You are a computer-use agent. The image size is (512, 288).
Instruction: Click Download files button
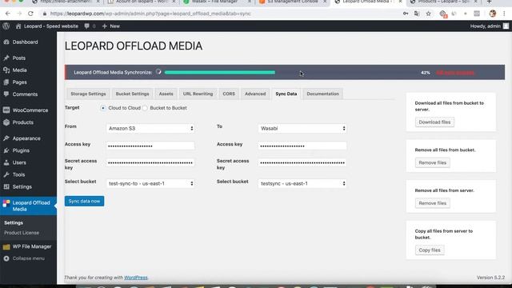pos(434,122)
